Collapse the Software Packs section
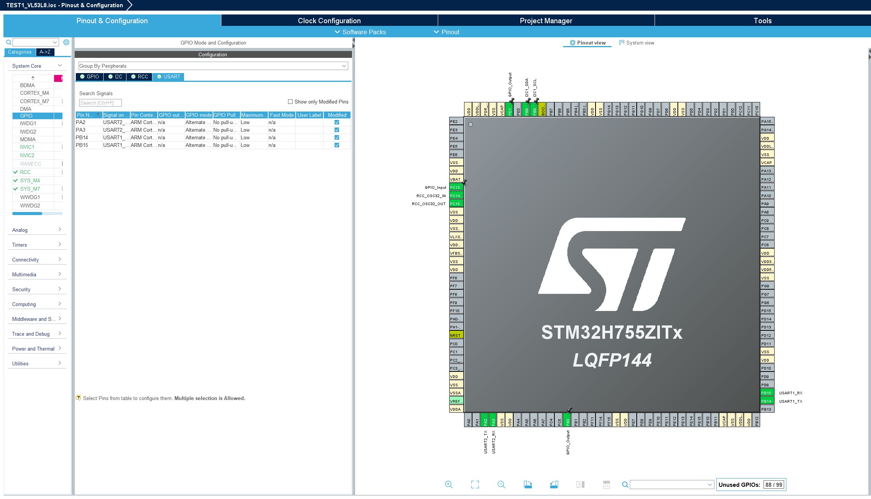This screenshot has width=871, height=499. coord(360,32)
